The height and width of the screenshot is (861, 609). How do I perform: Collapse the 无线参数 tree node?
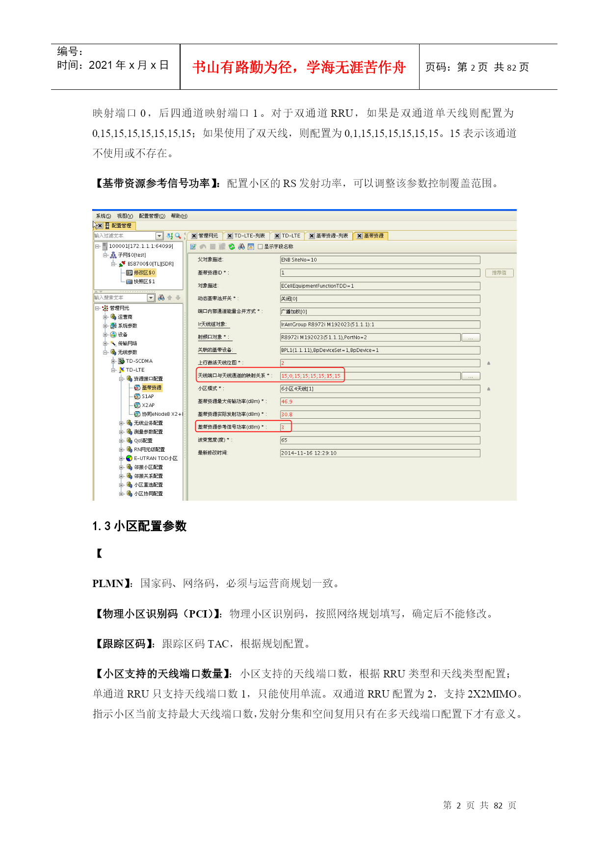click(x=105, y=352)
